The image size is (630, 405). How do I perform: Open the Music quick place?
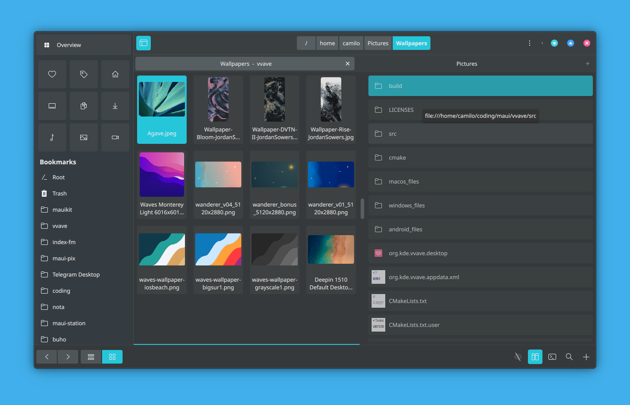52,137
